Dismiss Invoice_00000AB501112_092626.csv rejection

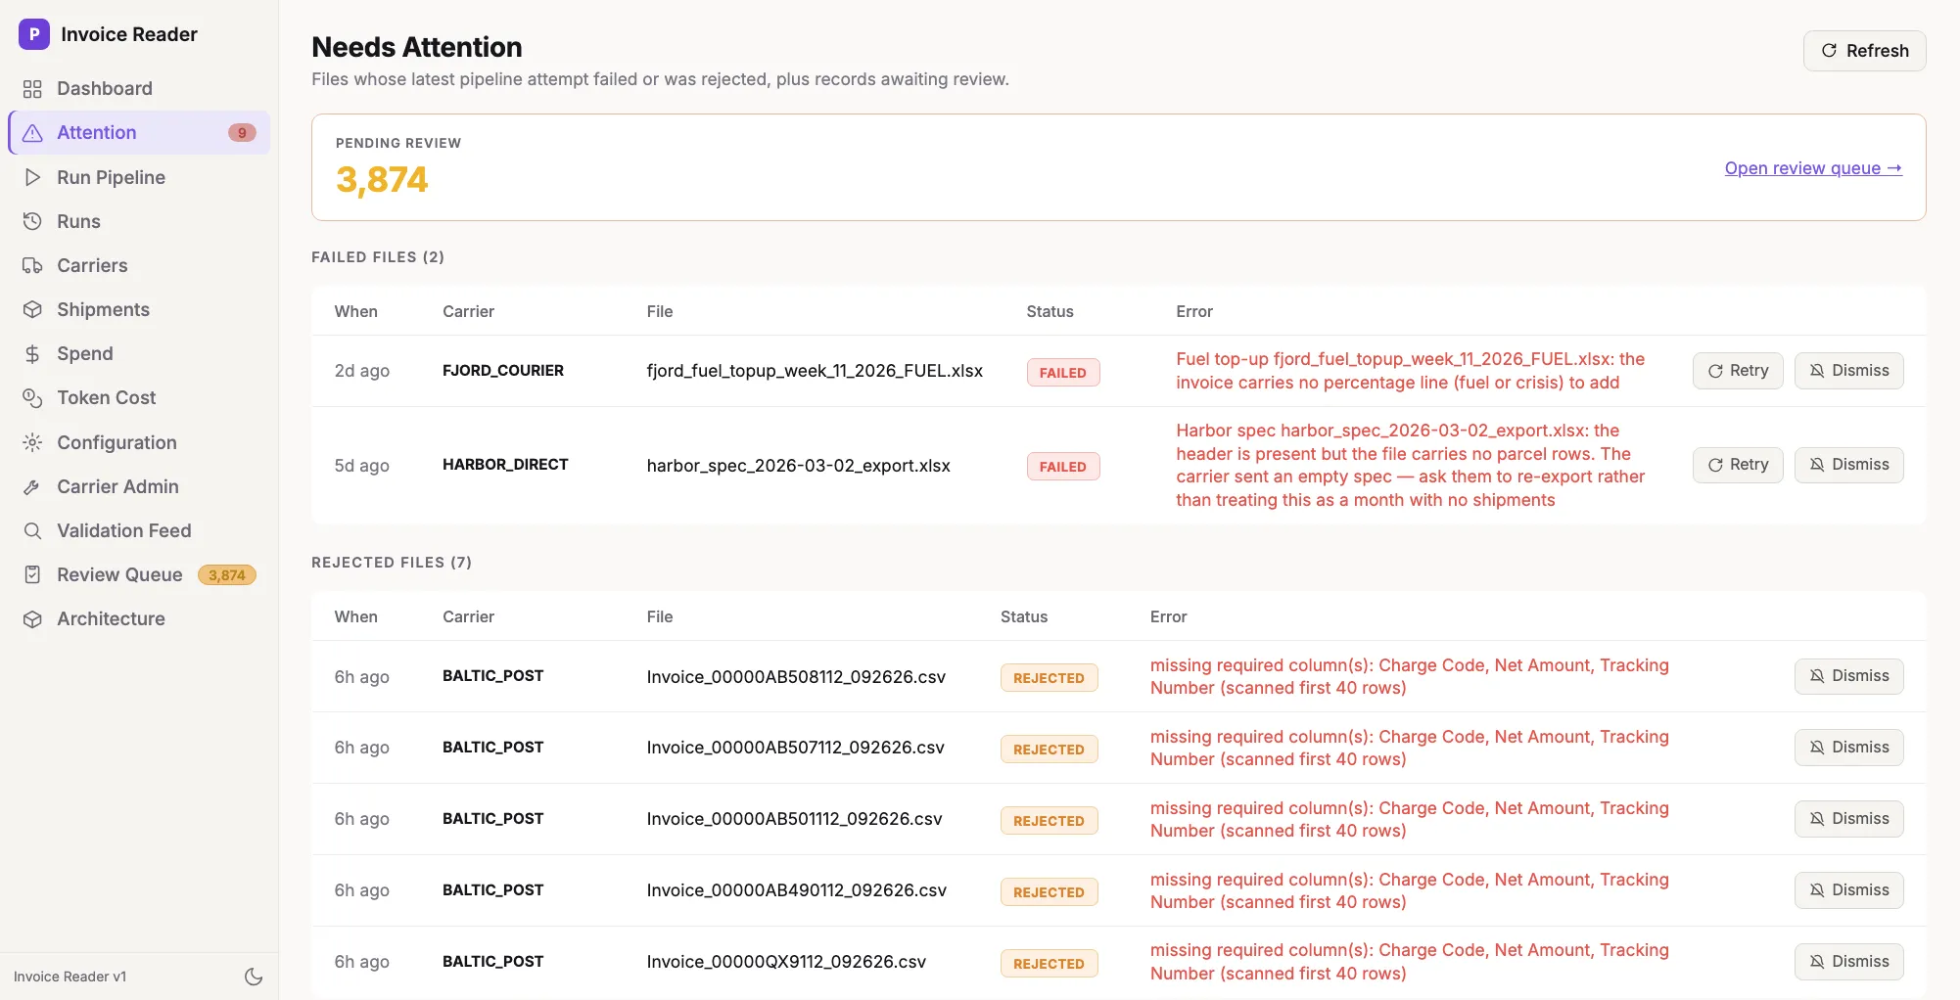pos(1848,819)
